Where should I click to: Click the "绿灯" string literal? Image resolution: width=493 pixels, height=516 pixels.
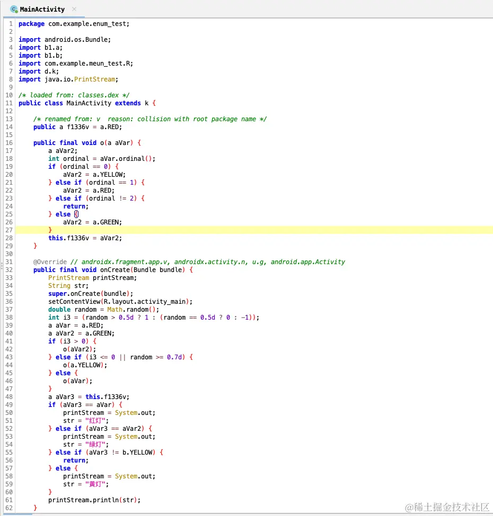(95, 445)
